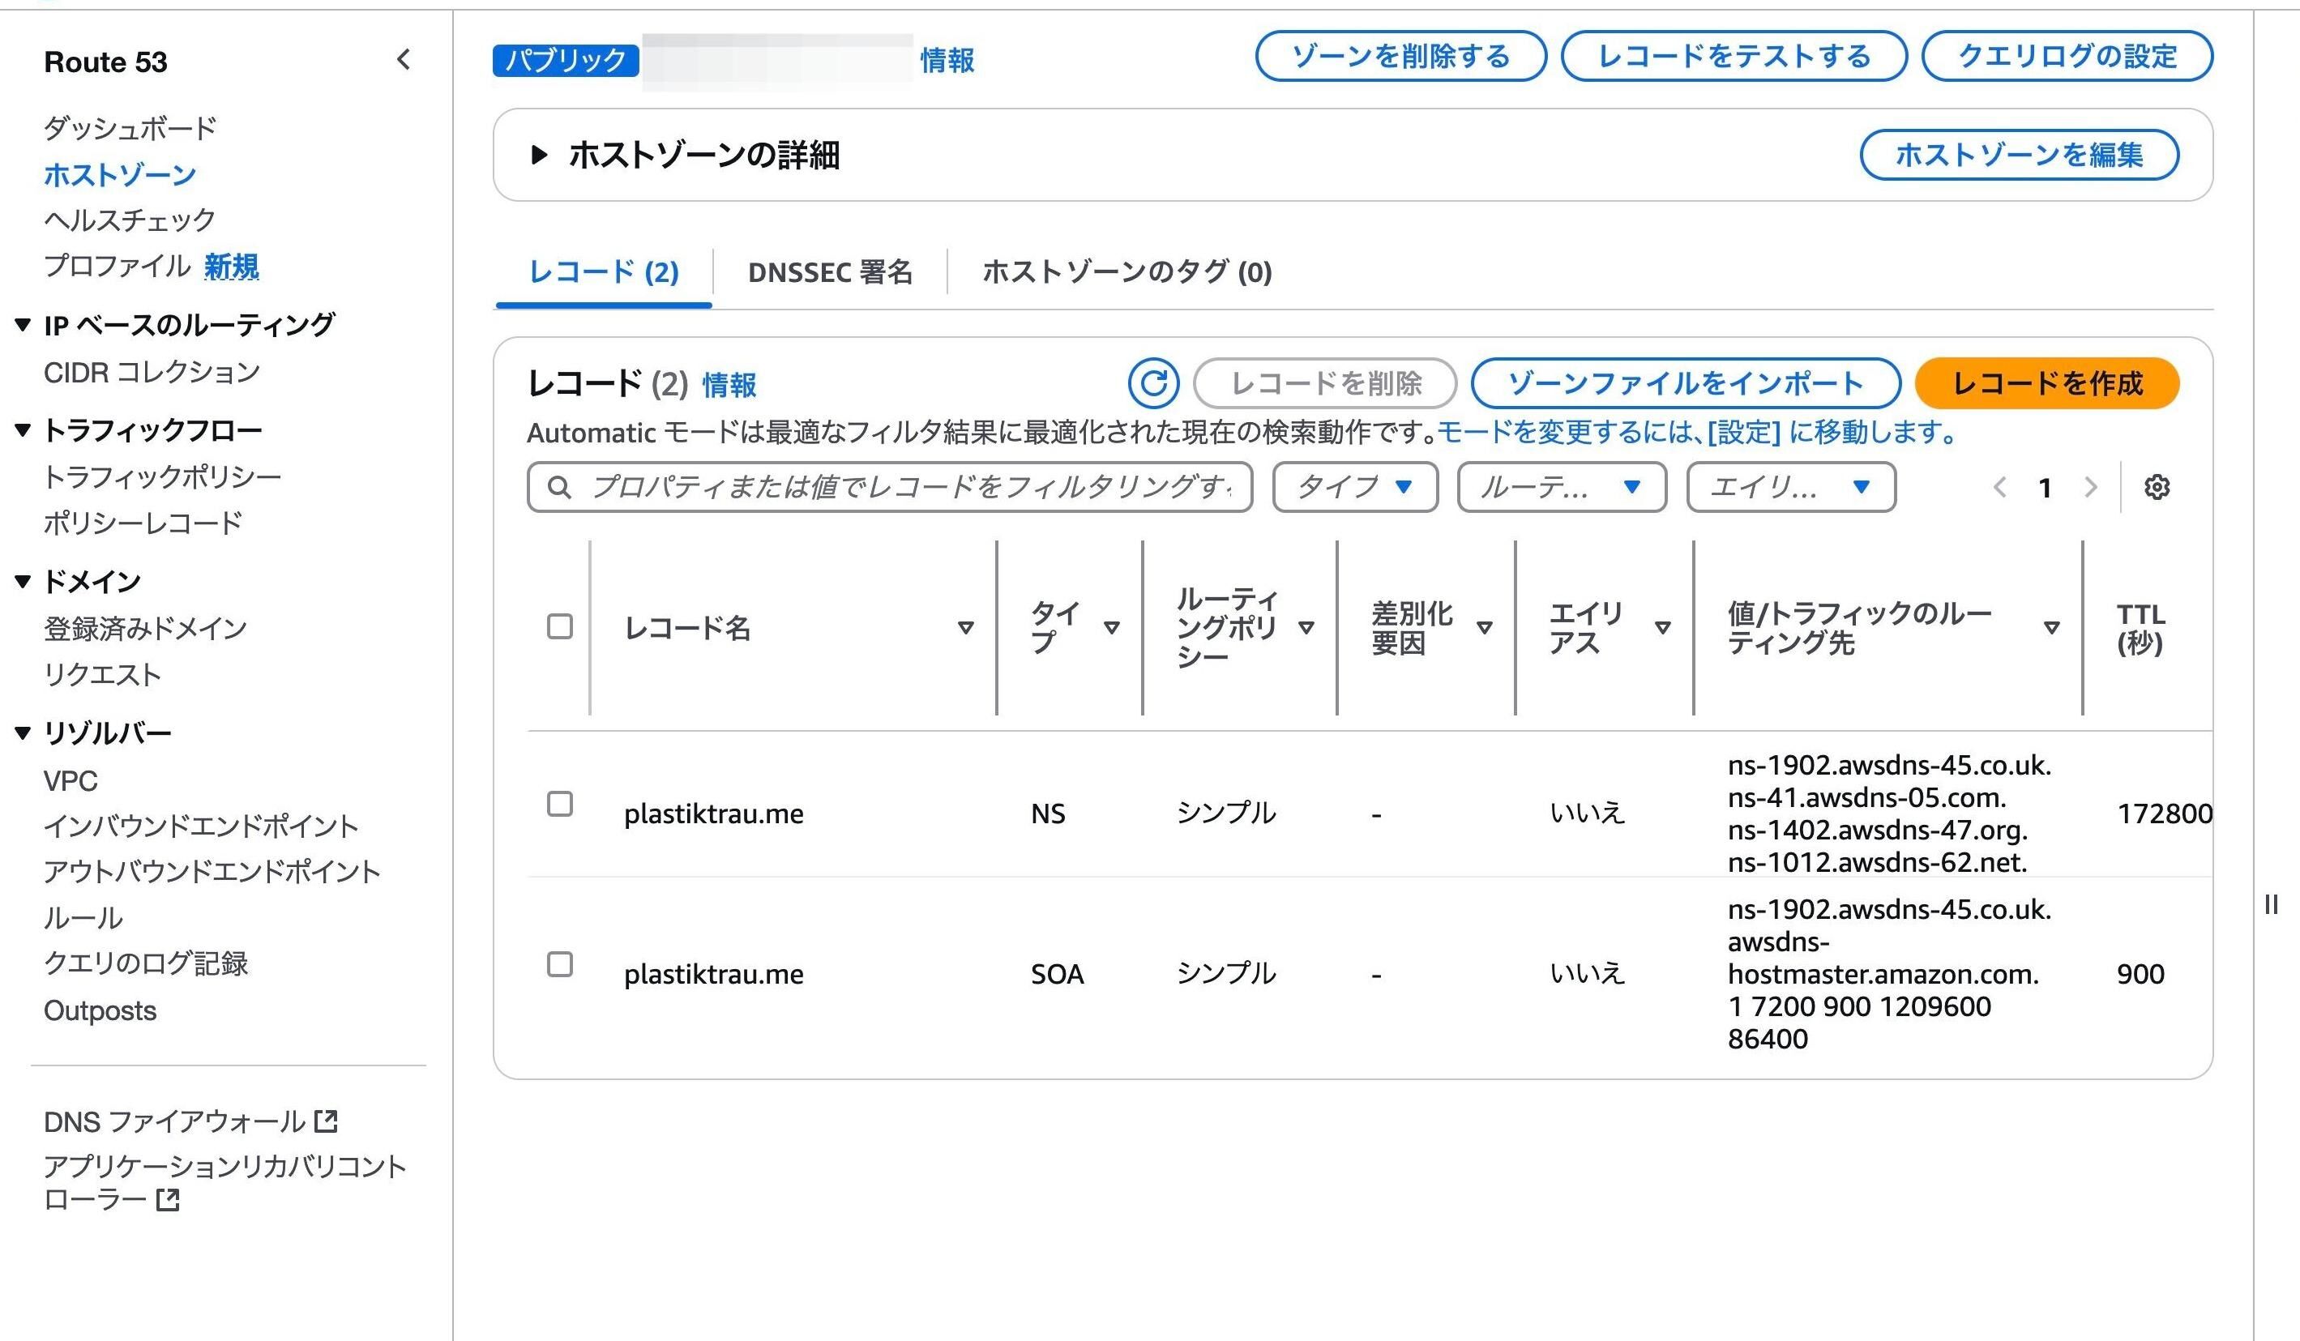Open DNS ファイアウォール external link icon

(x=326, y=1121)
